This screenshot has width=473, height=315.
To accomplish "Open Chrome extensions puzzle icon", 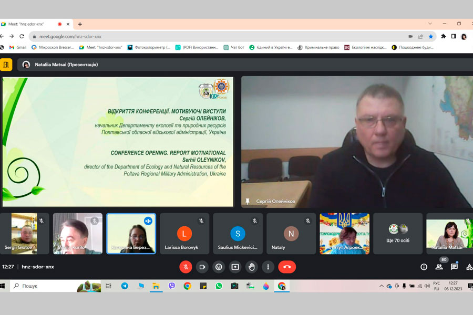I will pos(443,36).
